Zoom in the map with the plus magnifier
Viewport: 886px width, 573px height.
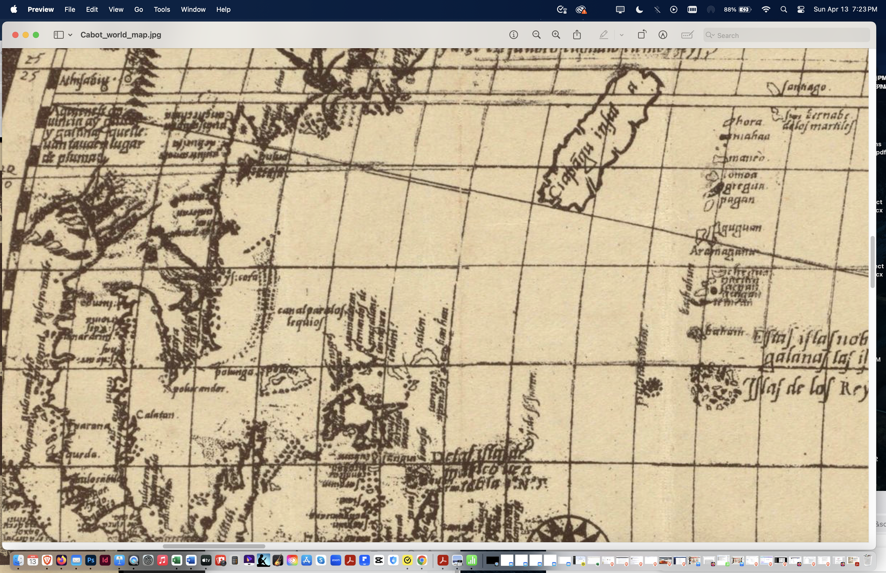tap(556, 35)
